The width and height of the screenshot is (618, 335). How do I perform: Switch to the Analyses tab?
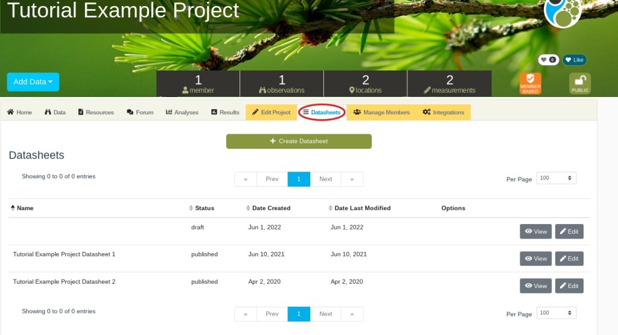182,112
